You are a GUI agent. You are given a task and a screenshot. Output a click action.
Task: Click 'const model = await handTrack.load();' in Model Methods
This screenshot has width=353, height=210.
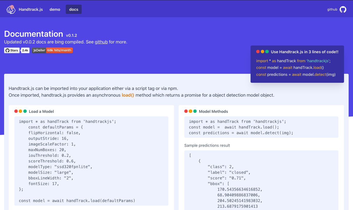234,127
